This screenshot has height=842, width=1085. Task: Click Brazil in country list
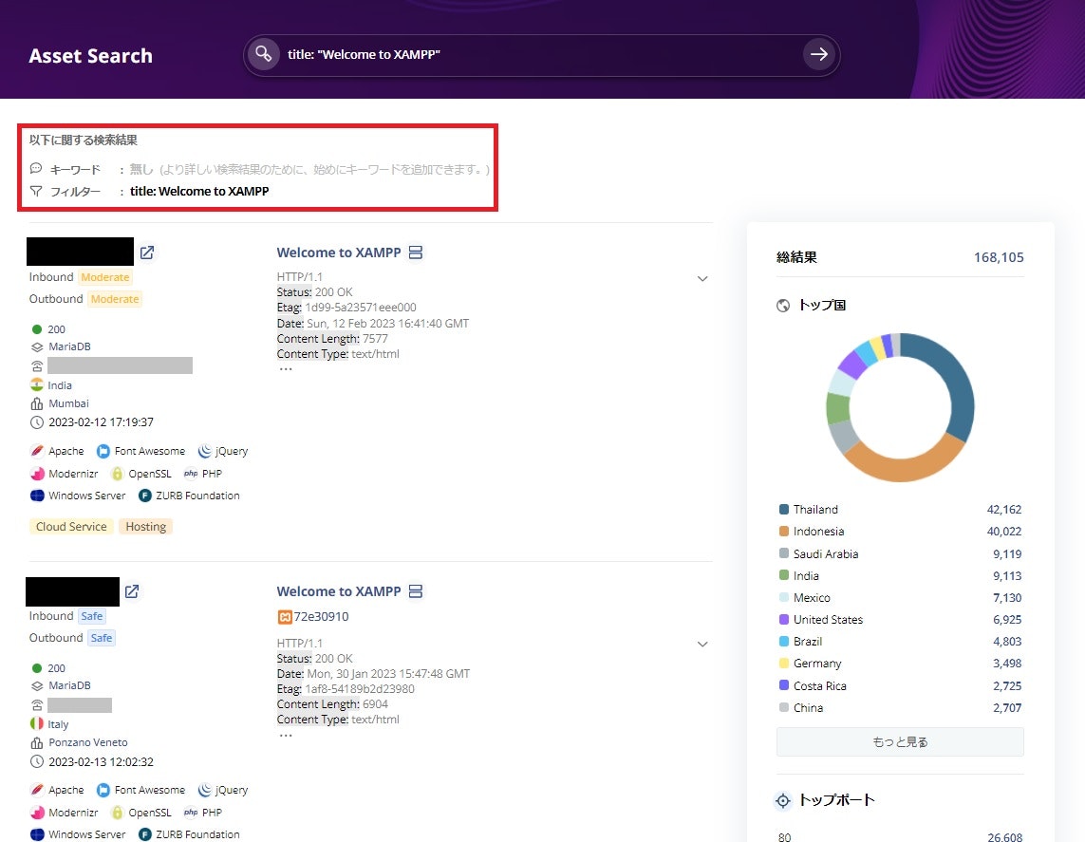pyautogui.click(x=808, y=642)
